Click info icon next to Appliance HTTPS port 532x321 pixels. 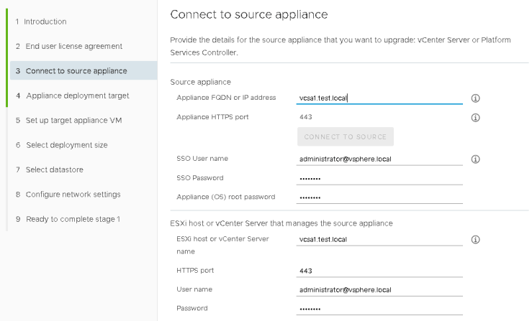click(475, 117)
